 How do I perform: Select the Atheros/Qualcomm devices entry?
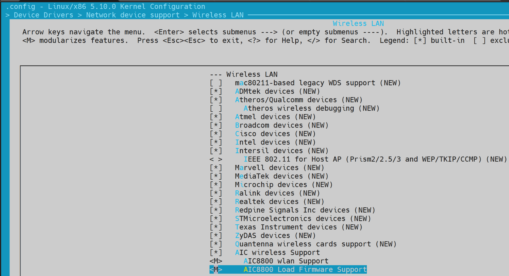coord(299,100)
